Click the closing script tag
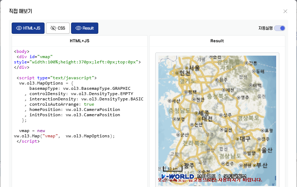 [28, 141]
